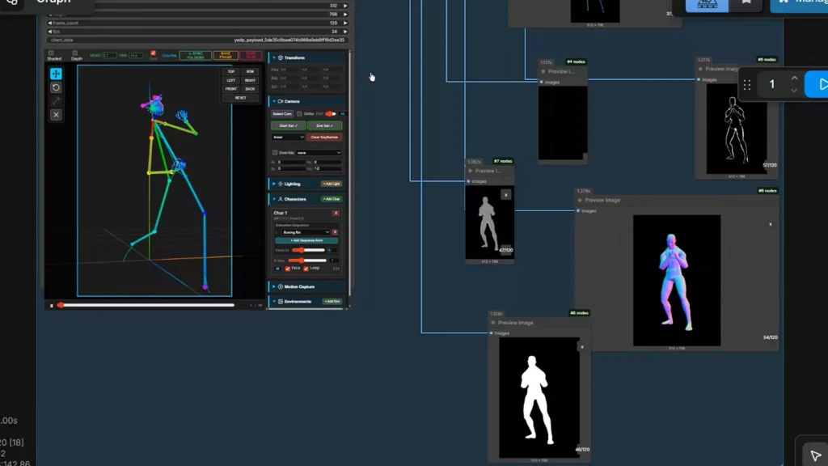Viewport: 828px width, 466px height.
Task: Select the Scale gizmo tool in viewport
Action: click(56, 101)
